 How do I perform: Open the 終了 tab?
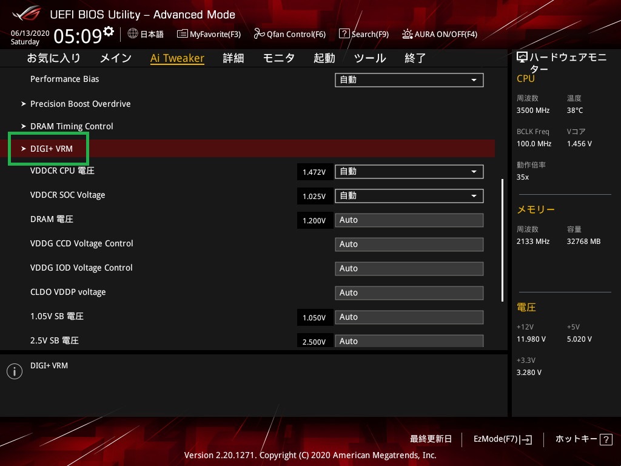coord(415,58)
